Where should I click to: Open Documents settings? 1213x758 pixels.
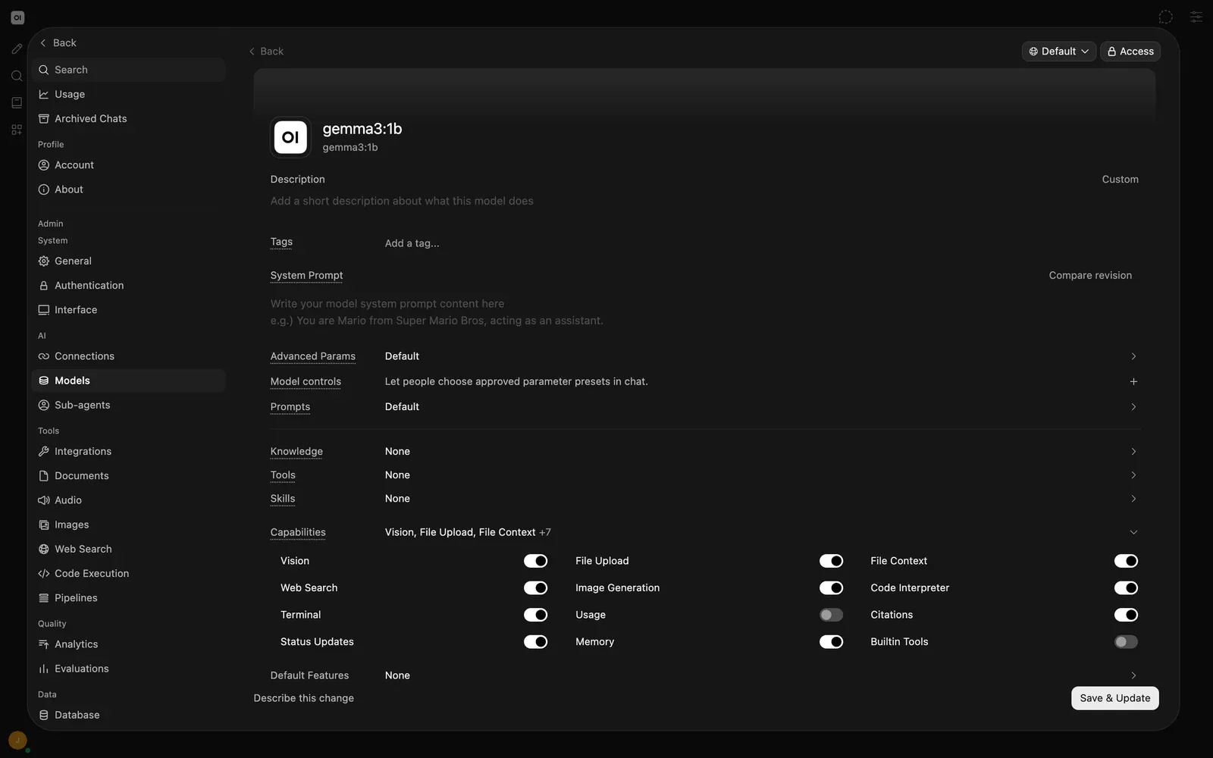pos(129,476)
